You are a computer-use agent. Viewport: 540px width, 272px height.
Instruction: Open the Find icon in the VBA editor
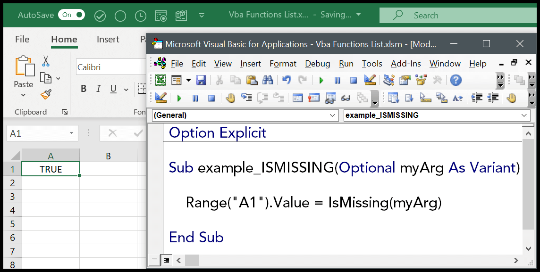[268, 80]
